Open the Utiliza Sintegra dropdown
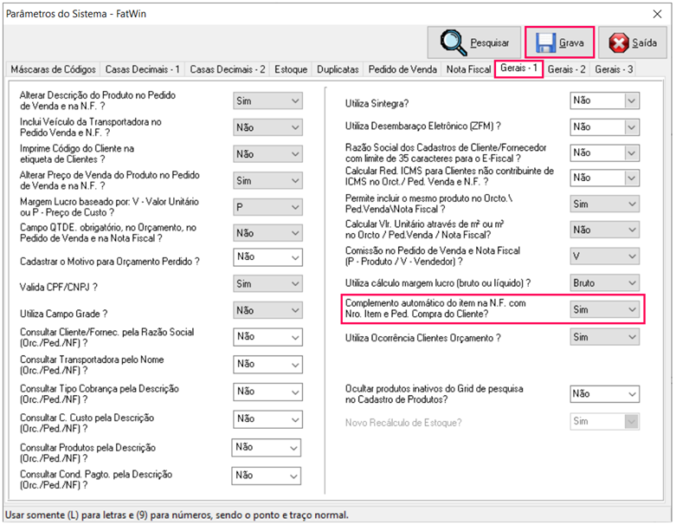 point(630,100)
